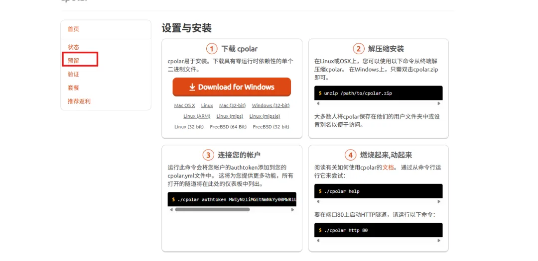Click the authtoken scrollbar right arrow
The width and height of the screenshot is (538, 261).
[293, 210]
